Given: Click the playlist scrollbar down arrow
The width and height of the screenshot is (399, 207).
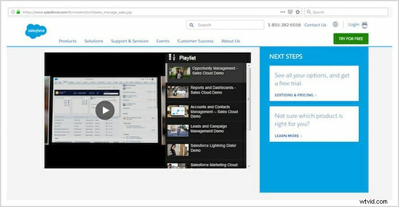Looking at the screenshot, I should click(248, 167).
